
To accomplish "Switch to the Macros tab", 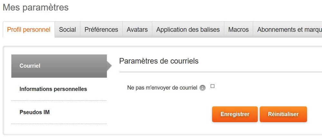I will coord(238,30).
